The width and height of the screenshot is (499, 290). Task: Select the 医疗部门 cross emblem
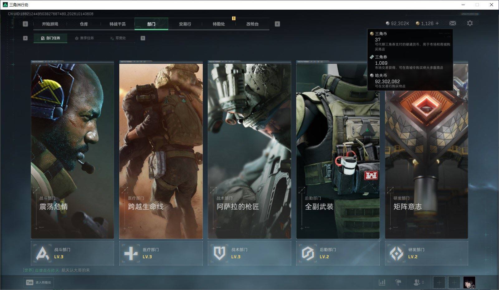coord(131,253)
